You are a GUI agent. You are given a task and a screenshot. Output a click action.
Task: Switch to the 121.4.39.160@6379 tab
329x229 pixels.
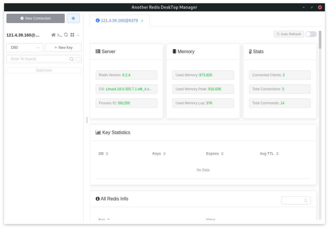[119, 20]
